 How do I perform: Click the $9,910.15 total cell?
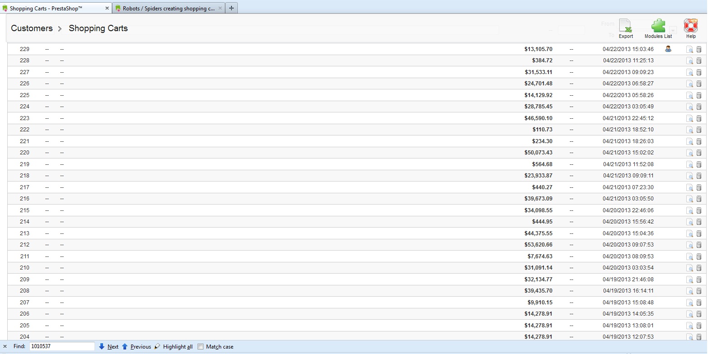[x=540, y=302]
